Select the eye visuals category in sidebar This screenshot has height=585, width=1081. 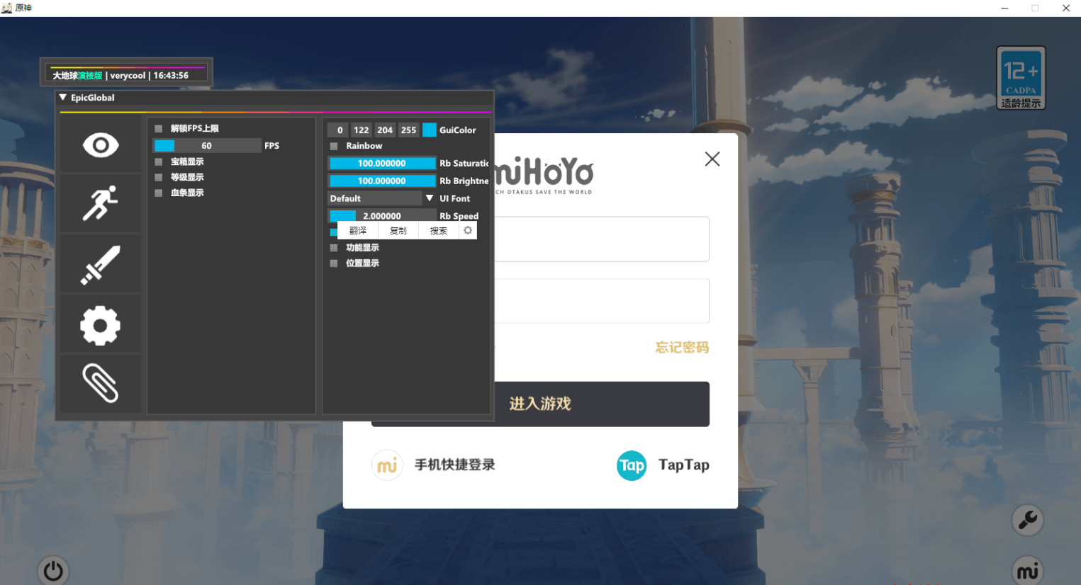pos(101,144)
